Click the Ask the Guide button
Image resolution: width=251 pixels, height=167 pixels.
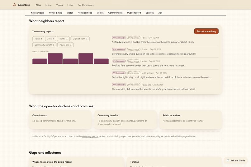[236, 160]
